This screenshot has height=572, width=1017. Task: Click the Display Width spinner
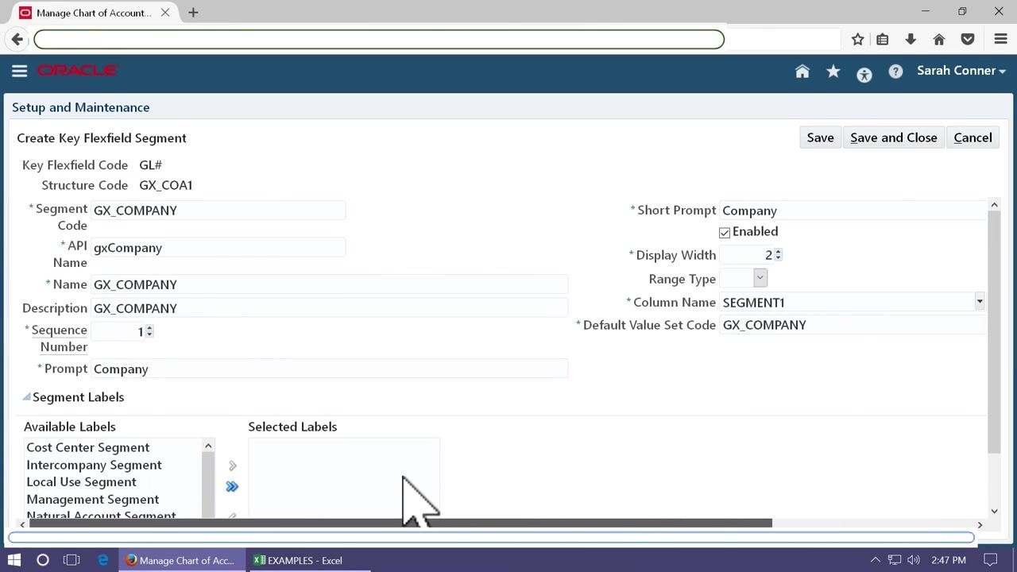click(778, 255)
